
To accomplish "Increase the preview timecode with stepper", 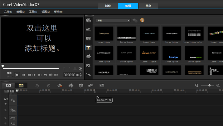I will click(81, 74).
